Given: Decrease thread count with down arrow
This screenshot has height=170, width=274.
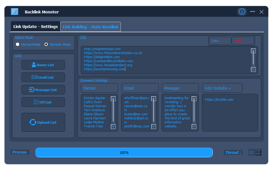Looking at the screenshot, I should click(258, 154).
